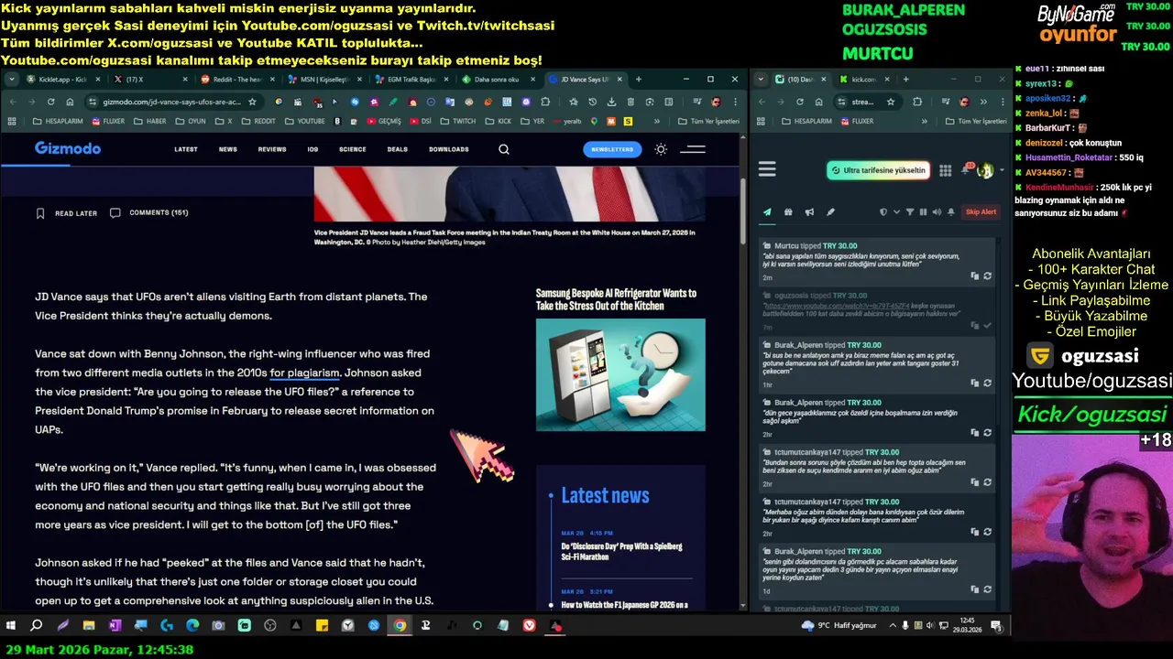Viewport: 1173px width, 659px height.
Task: Click home button in left browser
Action: pos(70,102)
